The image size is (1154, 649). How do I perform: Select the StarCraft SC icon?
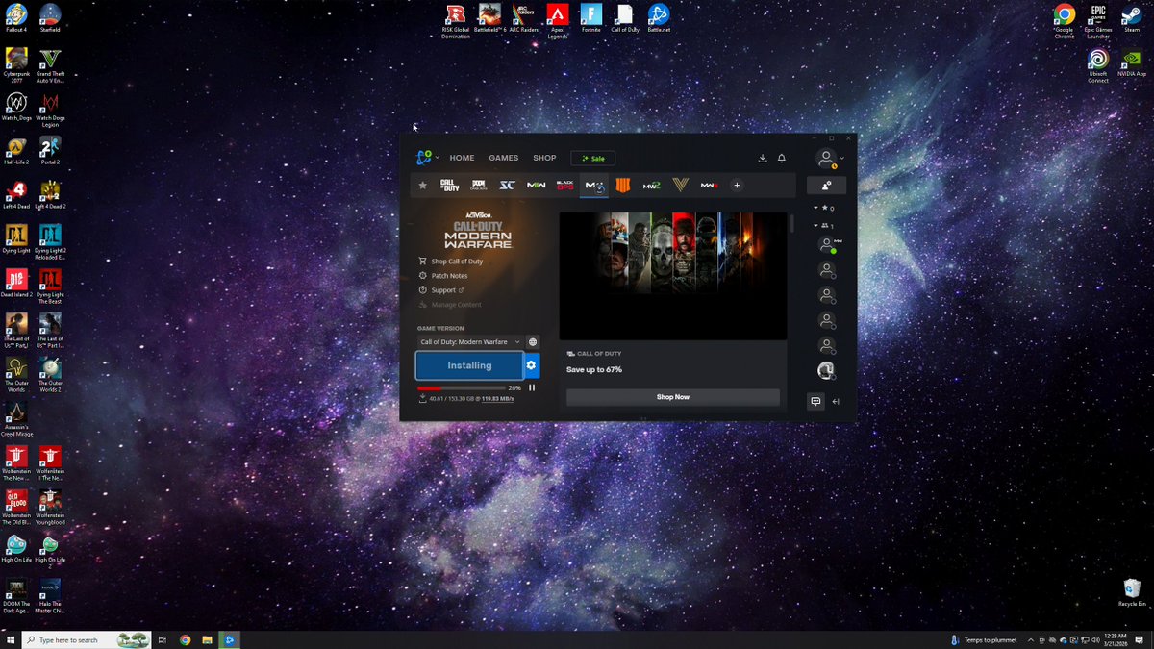(x=507, y=185)
